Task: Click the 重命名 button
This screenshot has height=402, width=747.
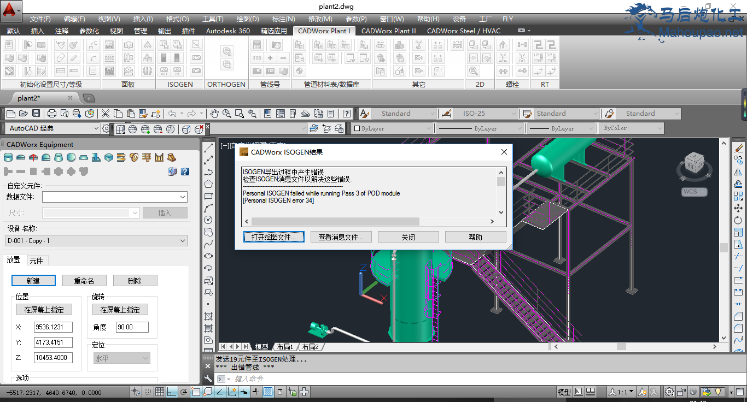Action: [x=84, y=281]
